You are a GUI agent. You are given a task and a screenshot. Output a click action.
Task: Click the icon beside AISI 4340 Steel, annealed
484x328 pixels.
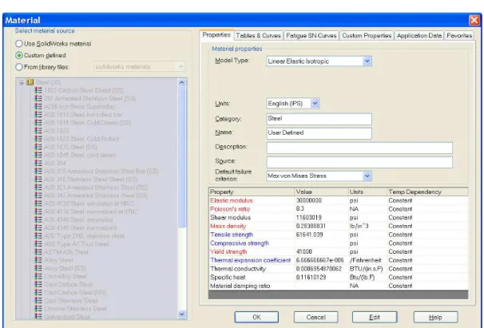coord(38,219)
